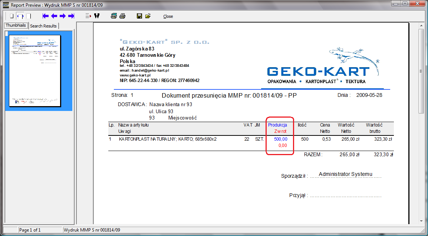Toggle the page width zoom mode
This screenshot has height=236, width=428.
[x=20, y=16]
